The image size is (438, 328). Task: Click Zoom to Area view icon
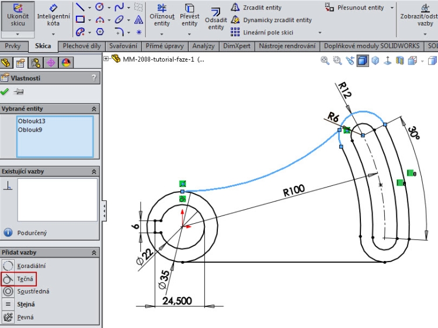(x=338, y=61)
